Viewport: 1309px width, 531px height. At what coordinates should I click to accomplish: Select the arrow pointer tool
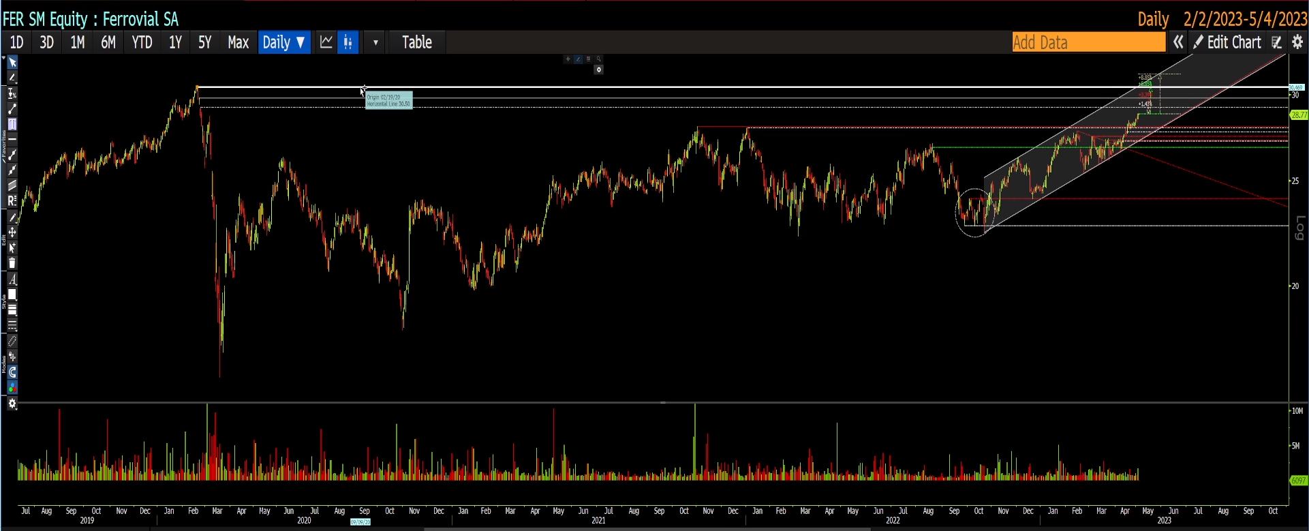point(12,63)
